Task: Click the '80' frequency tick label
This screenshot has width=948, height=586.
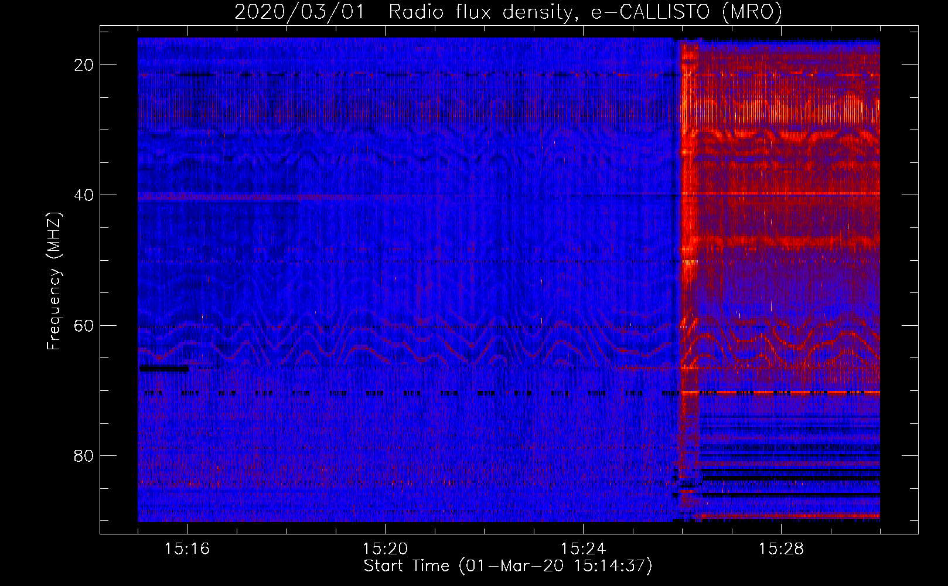Action: pyautogui.click(x=84, y=455)
